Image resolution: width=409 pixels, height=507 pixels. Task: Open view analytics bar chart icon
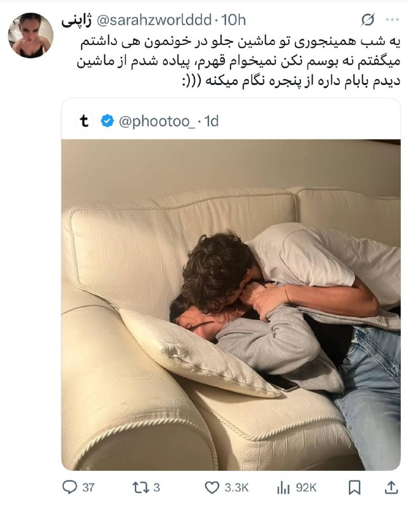284,487
